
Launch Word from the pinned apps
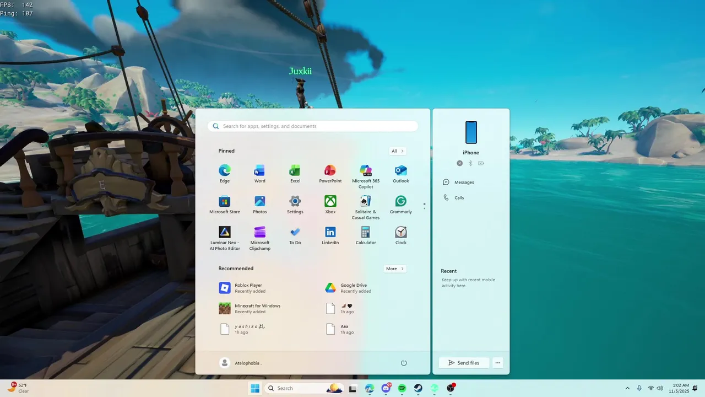pos(260,174)
